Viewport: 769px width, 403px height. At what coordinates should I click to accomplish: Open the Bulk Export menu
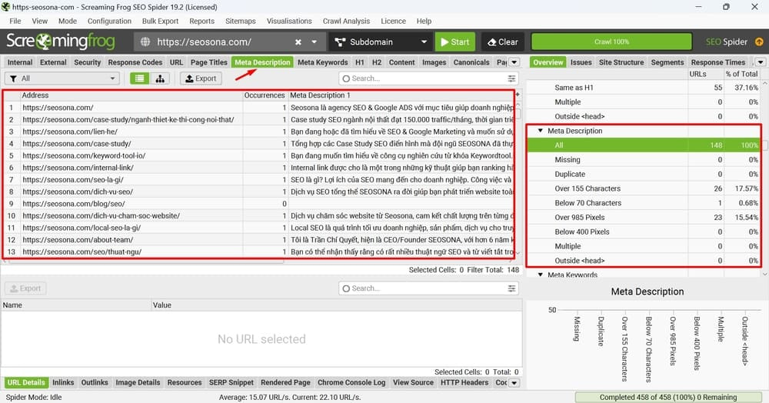click(160, 21)
